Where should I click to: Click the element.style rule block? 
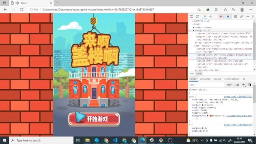click(220, 91)
